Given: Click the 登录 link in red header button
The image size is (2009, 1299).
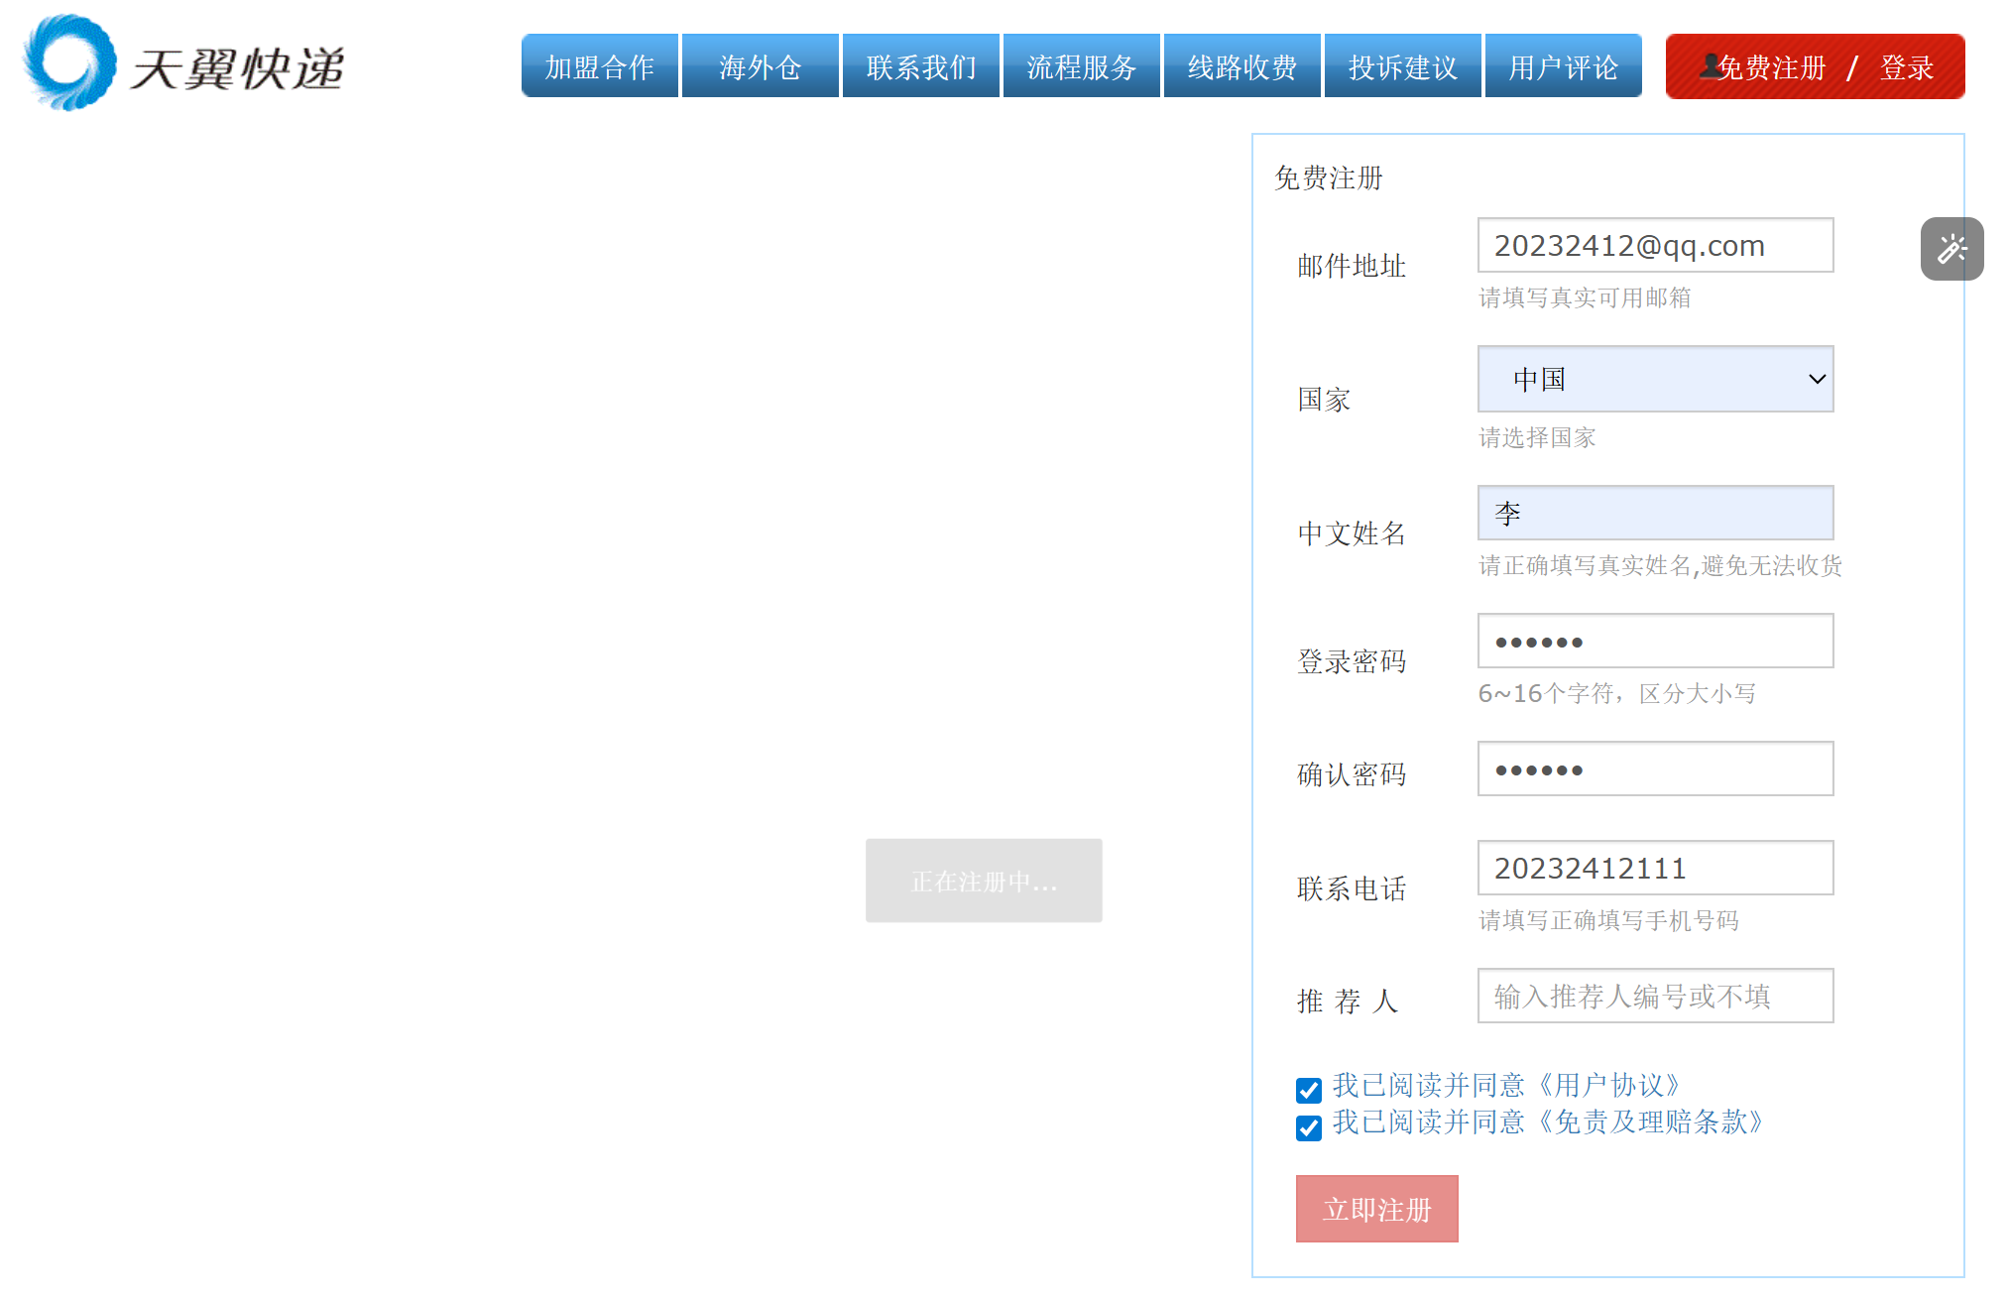Looking at the screenshot, I should click(1906, 67).
